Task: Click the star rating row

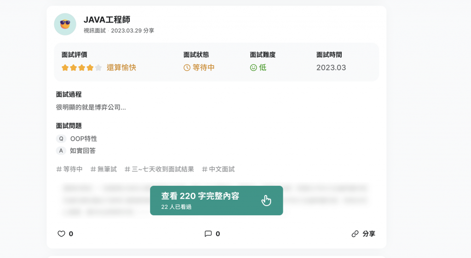Action: [x=82, y=68]
